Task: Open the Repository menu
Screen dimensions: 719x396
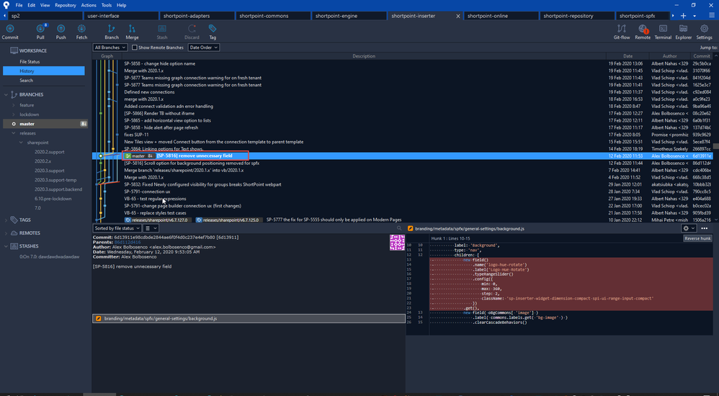Action: 66,5
